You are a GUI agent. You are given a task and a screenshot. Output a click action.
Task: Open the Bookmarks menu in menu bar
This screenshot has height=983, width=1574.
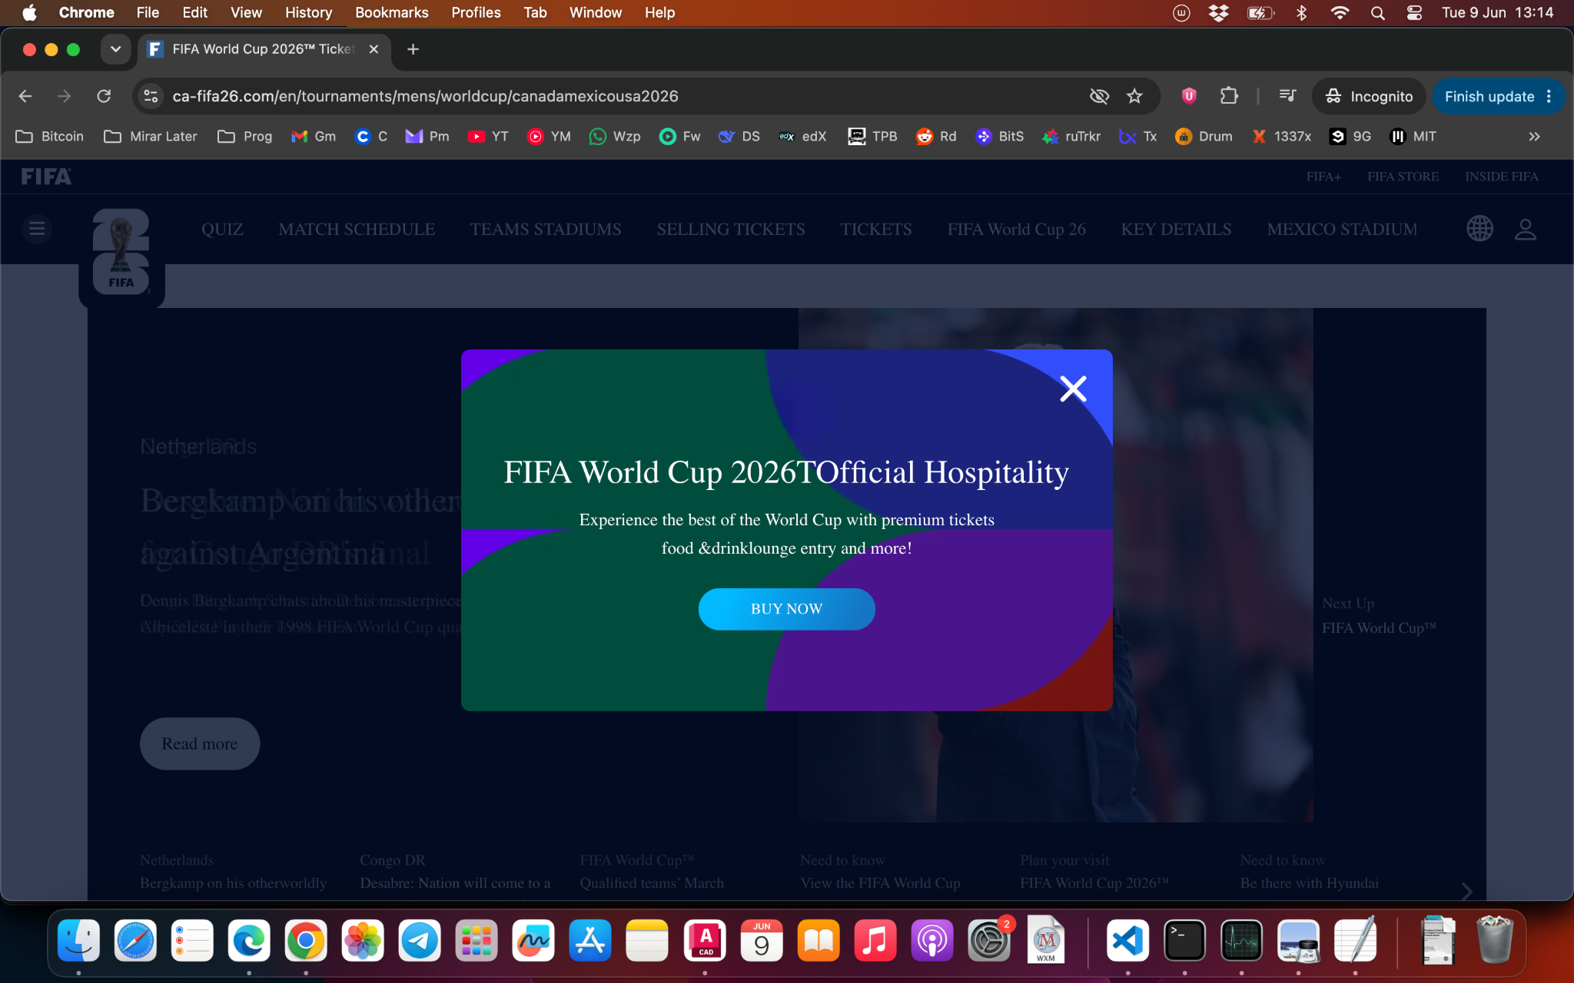[391, 12]
